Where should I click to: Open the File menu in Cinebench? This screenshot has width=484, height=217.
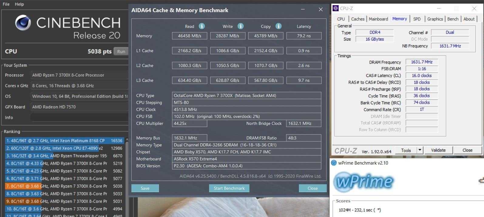[6, 4]
